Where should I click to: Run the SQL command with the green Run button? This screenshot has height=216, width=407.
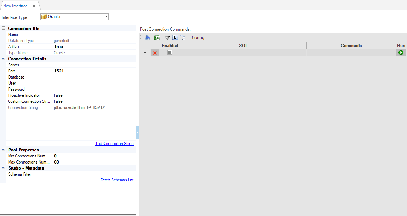pos(401,52)
